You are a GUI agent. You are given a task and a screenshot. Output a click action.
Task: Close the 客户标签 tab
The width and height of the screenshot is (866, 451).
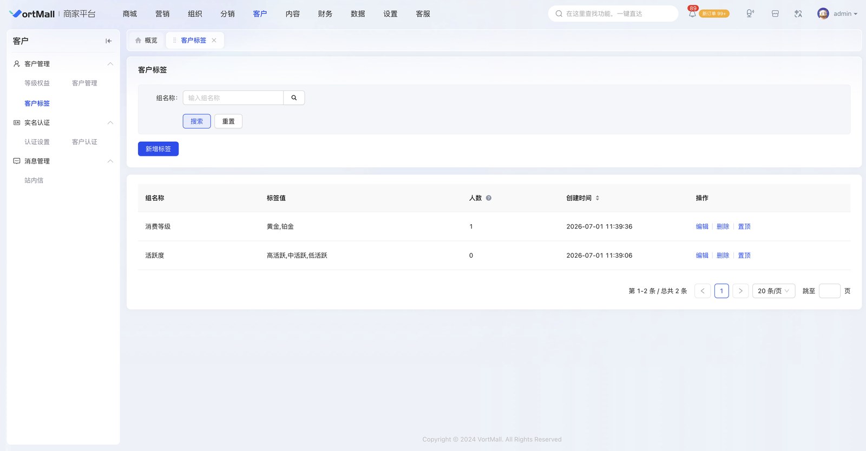tap(214, 41)
